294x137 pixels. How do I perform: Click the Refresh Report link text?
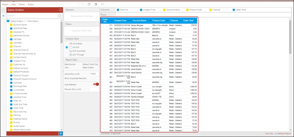click(x=284, y=134)
